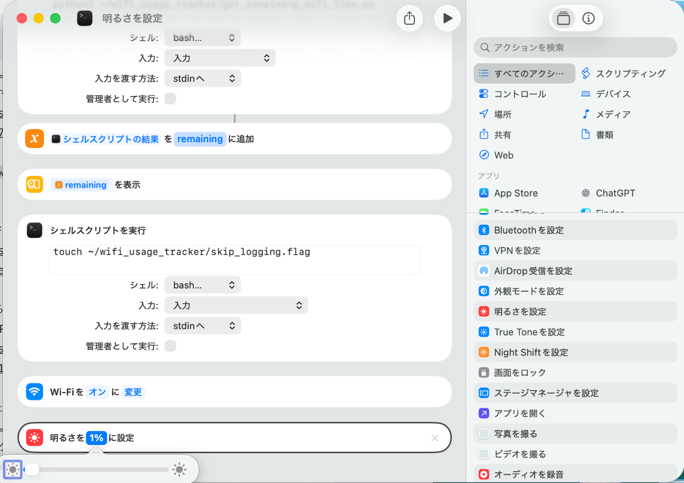Share the shortcut via the share icon

[x=409, y=19]
